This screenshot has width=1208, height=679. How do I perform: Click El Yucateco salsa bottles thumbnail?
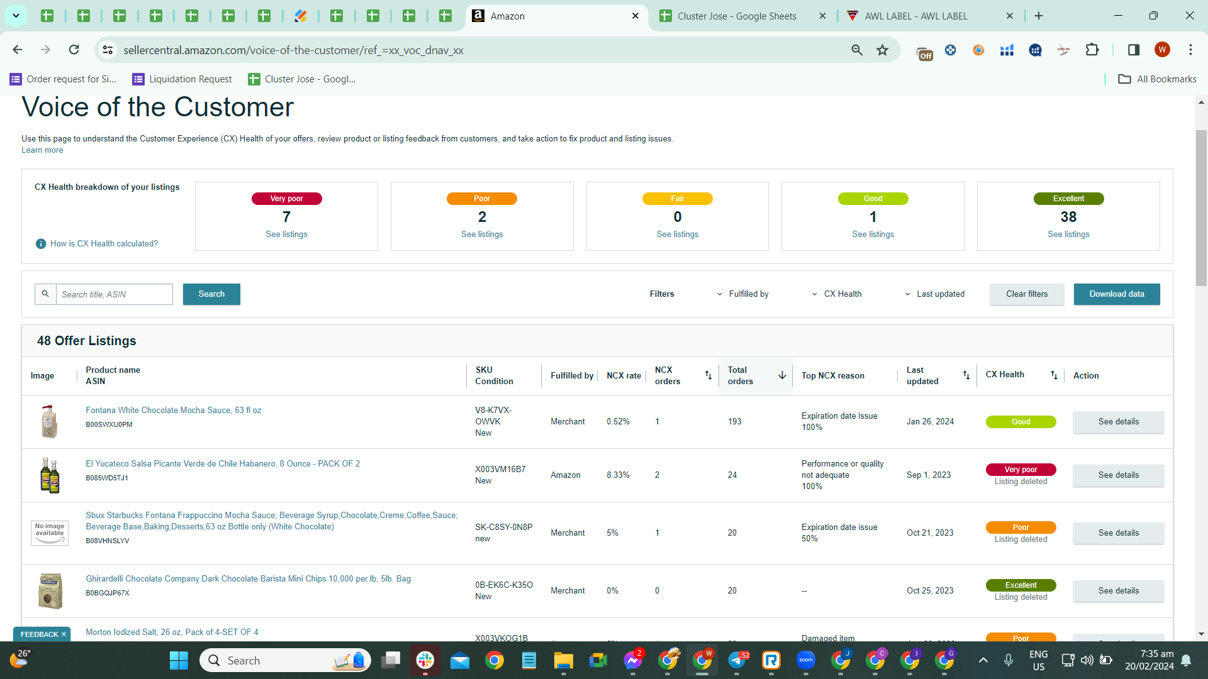click(50, 475)
